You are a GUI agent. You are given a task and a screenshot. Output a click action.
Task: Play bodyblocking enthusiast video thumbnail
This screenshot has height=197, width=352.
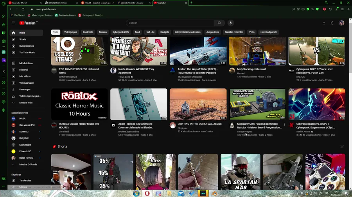257,51
